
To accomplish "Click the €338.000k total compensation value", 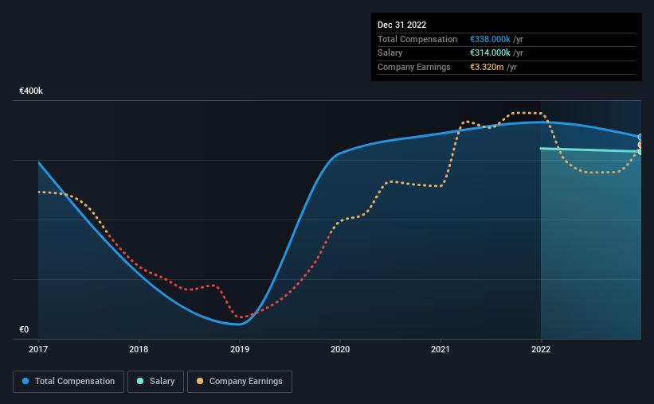I will tap(490, 39).
